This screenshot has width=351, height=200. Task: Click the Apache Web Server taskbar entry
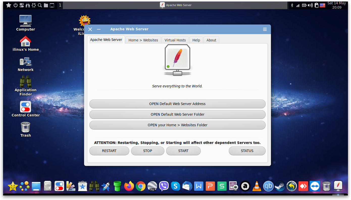click(x=176, y=5)
